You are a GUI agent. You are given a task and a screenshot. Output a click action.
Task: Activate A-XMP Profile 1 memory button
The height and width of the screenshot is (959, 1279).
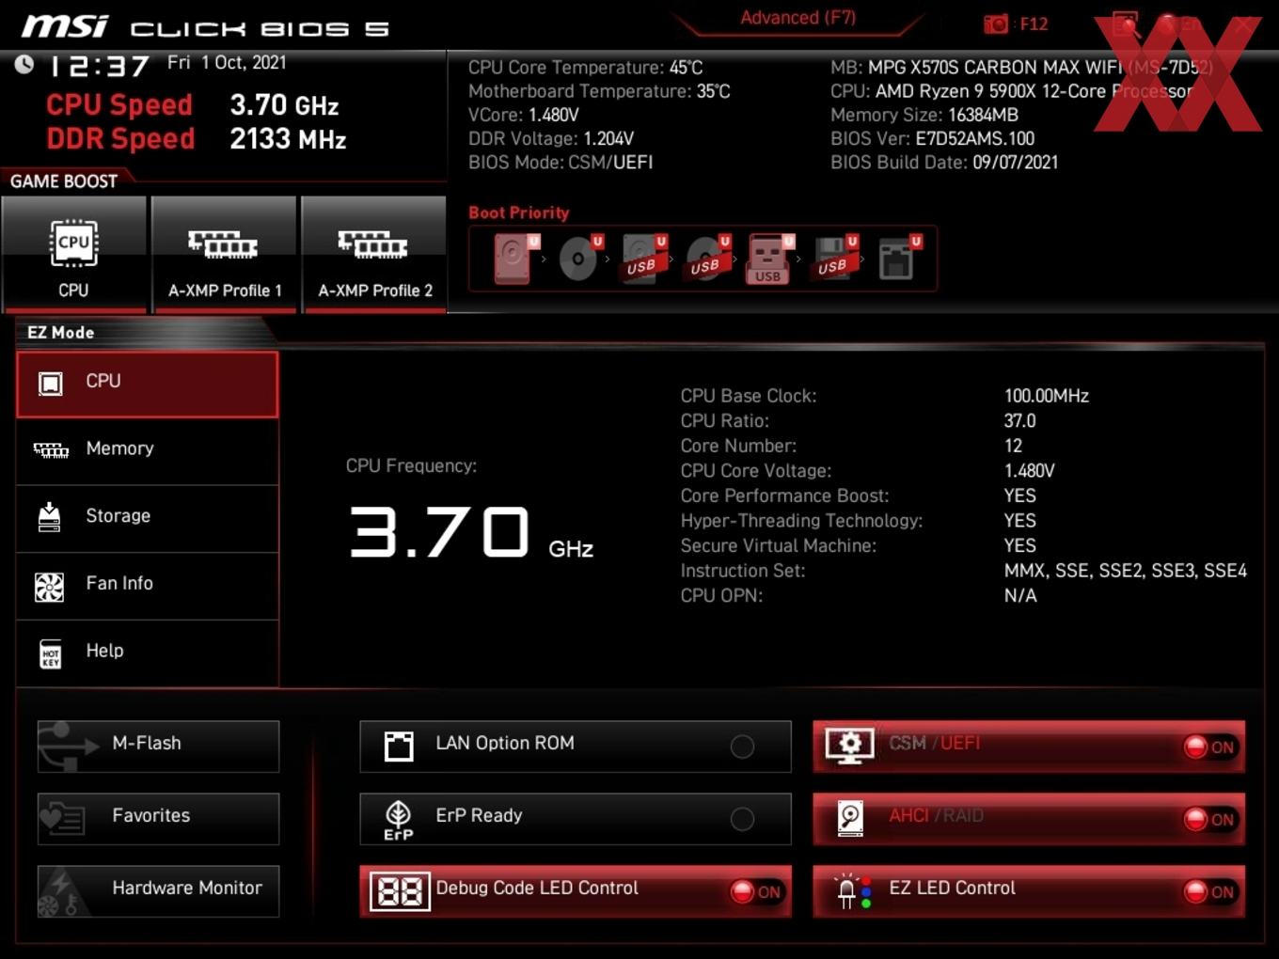(x=224, y=253)
